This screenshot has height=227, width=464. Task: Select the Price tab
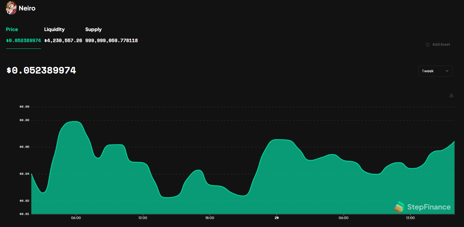click(x=12, y=29)
